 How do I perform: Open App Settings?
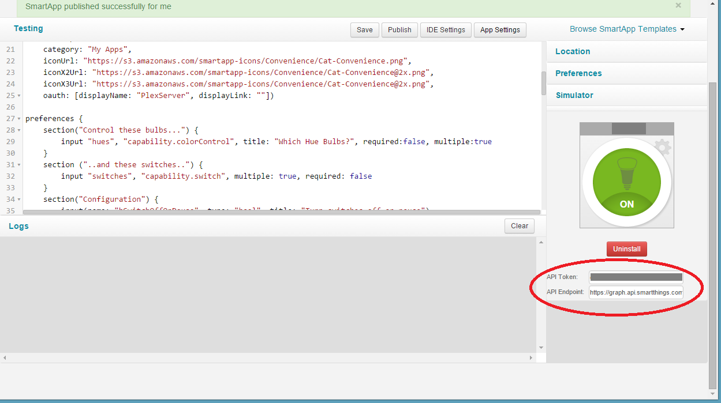click(500, 30)
